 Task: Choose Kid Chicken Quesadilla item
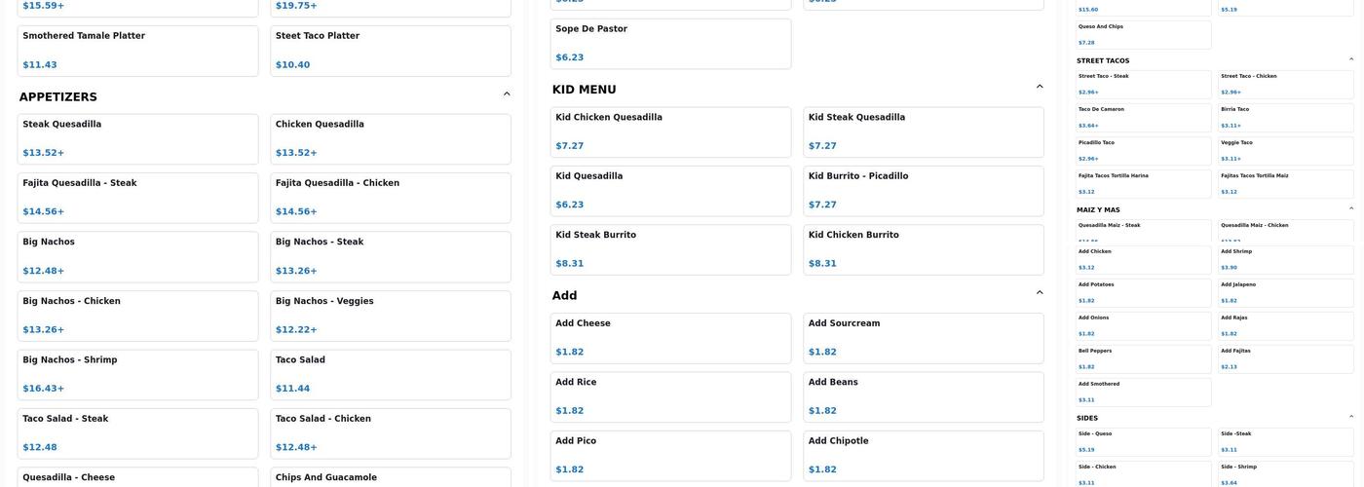(670, 131)
